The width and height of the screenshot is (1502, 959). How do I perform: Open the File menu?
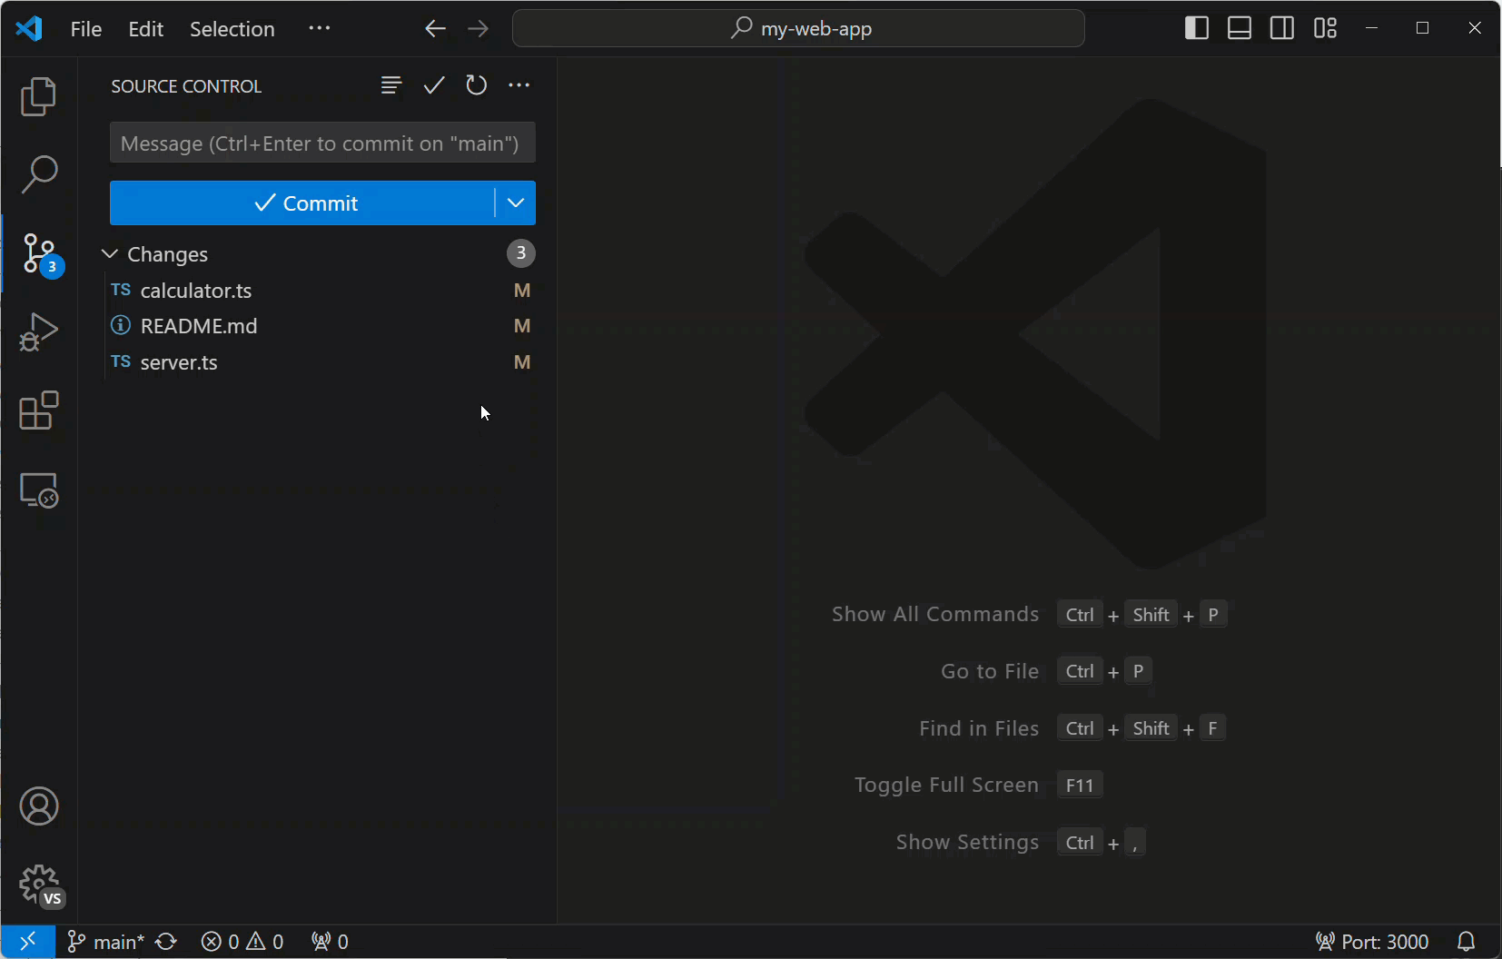click(86, 29)
